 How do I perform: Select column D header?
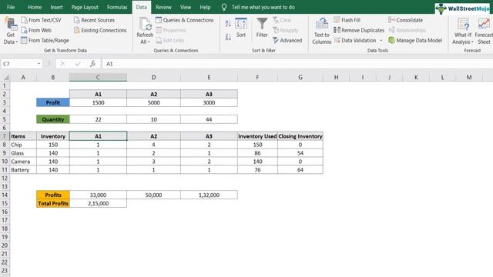154,77
